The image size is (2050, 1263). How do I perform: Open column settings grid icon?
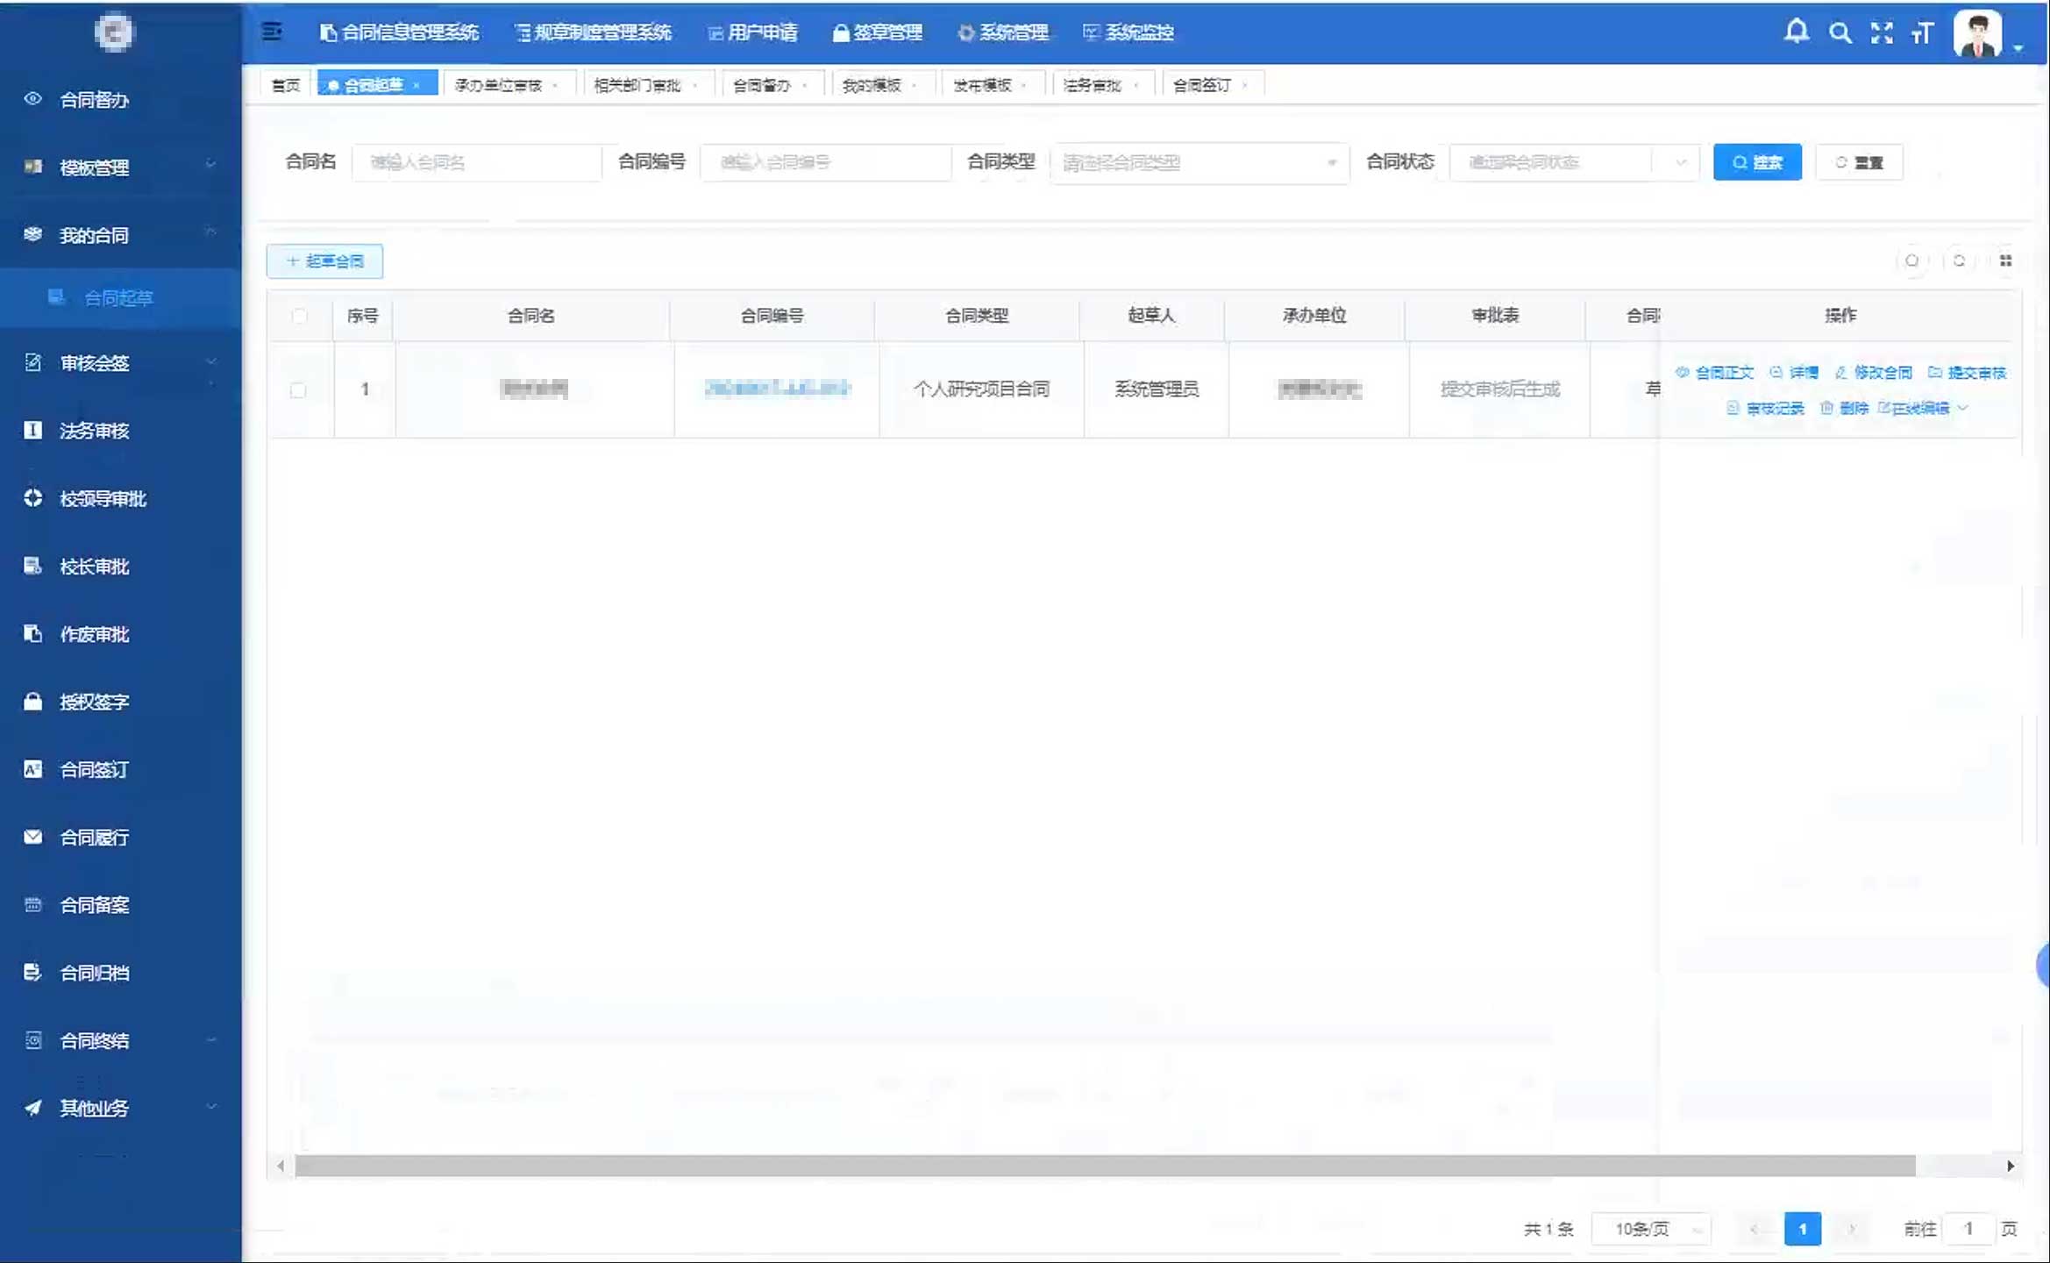2005,260
